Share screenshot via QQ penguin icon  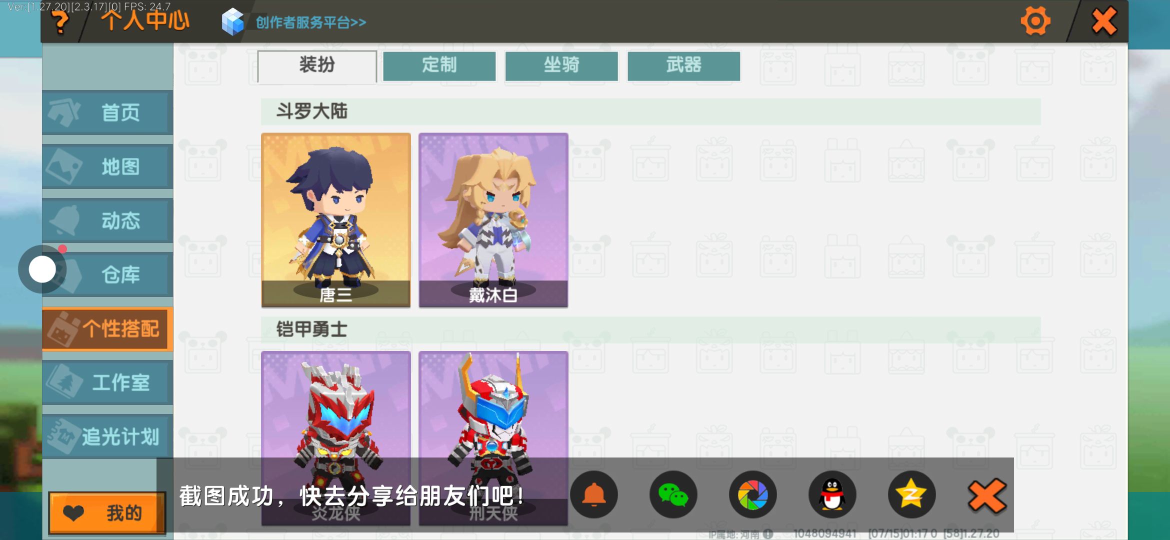tap(832, 494)
